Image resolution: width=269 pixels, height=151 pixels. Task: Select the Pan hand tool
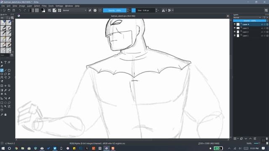pos(5,115)
